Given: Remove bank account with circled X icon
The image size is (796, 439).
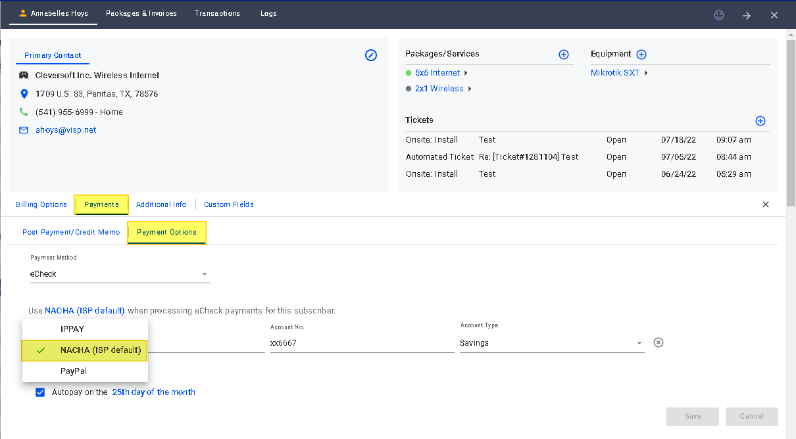Looking at the screenshot, I should tap(659, 342).
